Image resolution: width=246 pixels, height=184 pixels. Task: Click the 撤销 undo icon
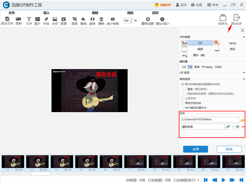[x=83, y=19]
